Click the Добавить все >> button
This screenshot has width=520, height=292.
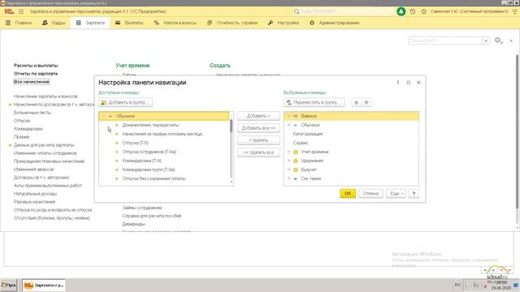pos(258,128)
